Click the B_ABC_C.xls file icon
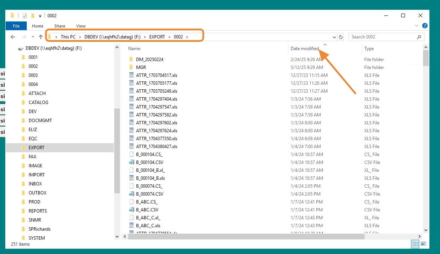 131,225
